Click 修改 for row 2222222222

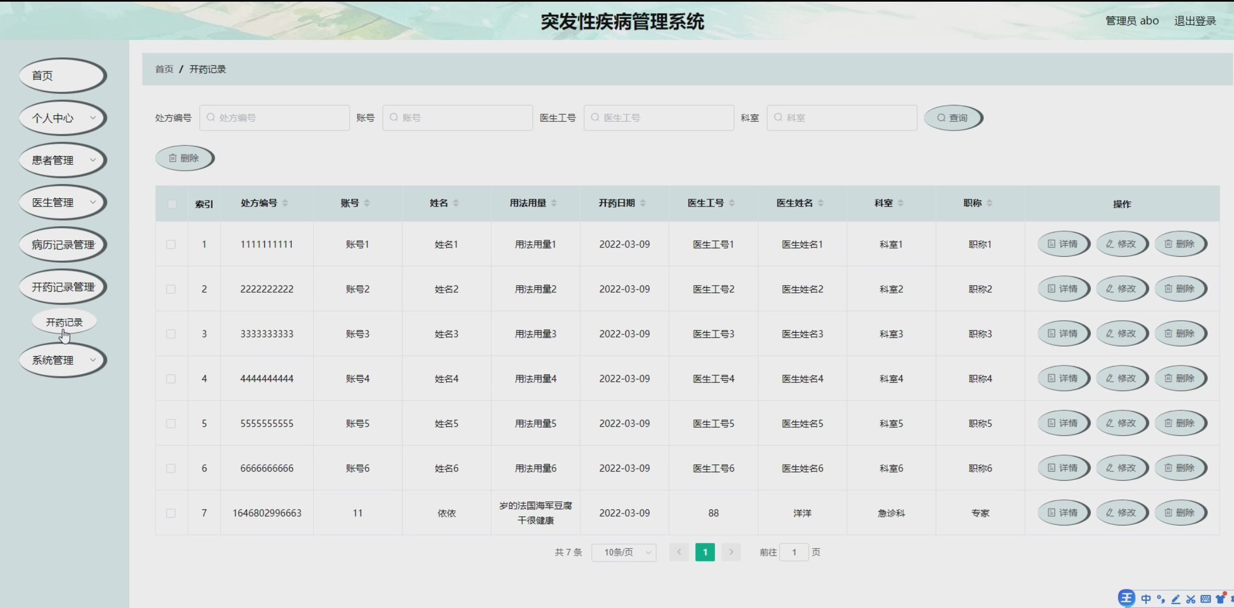pyautogui.click(x=1122, y=289)
